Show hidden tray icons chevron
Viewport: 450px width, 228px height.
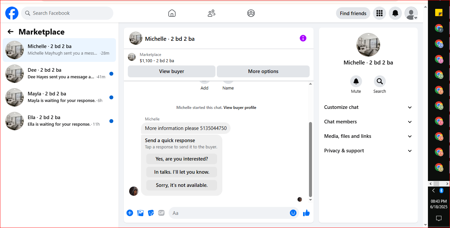[433, 190]
